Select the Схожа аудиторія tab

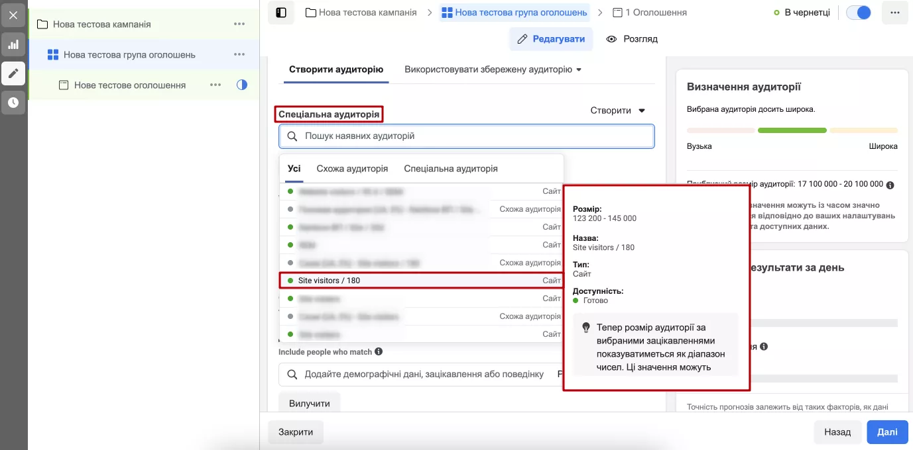[352, 169]
